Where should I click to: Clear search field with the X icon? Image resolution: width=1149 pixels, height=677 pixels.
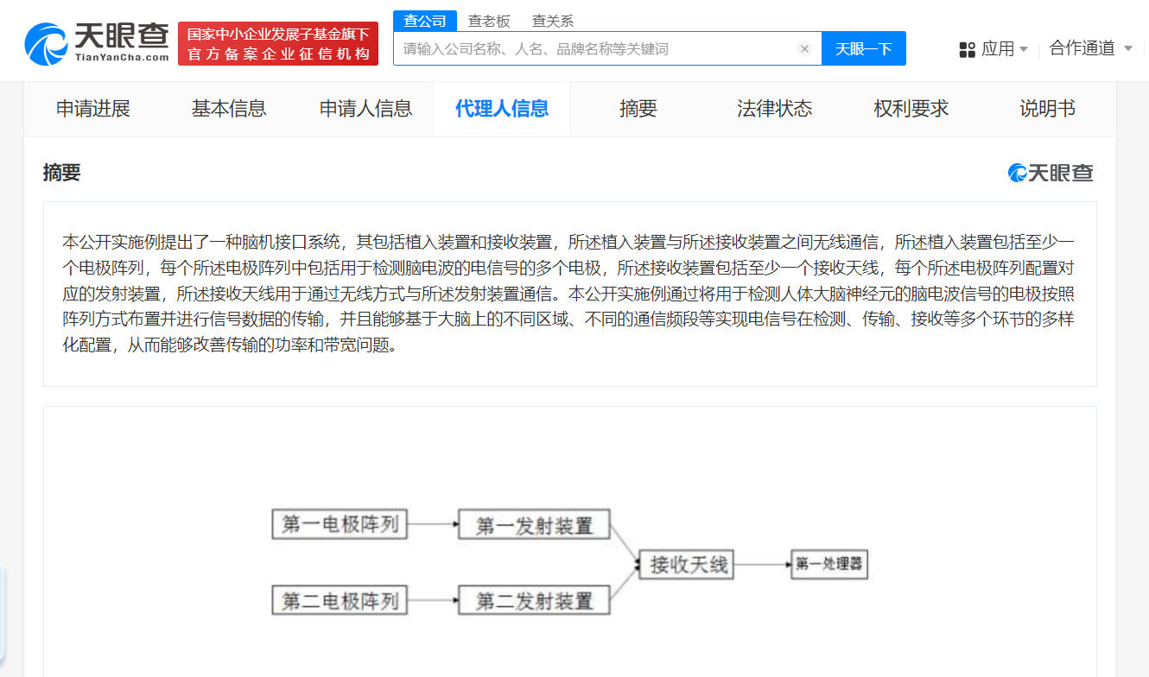pos(804,49)
